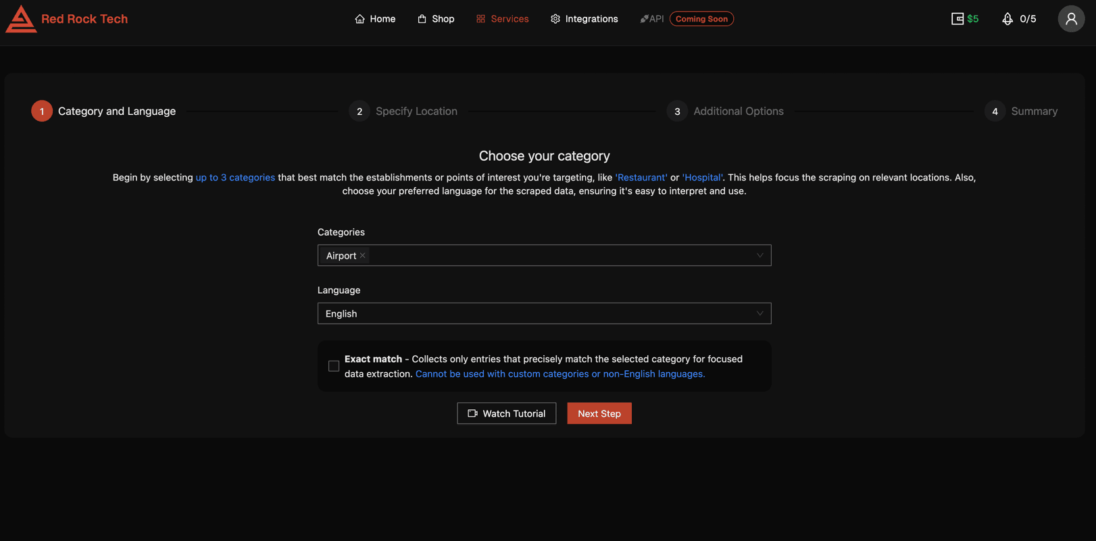1096x541 pixels.
Task: Navigate to the Services menu
Action: (x=502, y=19)
